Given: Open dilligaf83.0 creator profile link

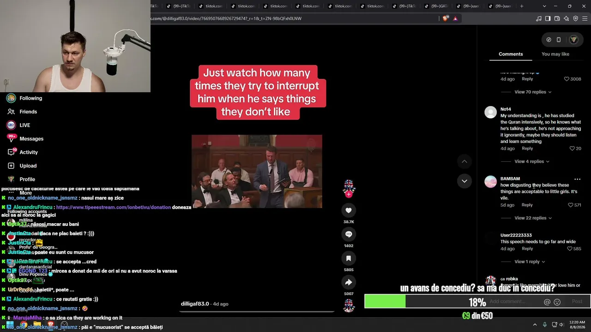Looking at the screenshot, I should click(x=195, y=304).
